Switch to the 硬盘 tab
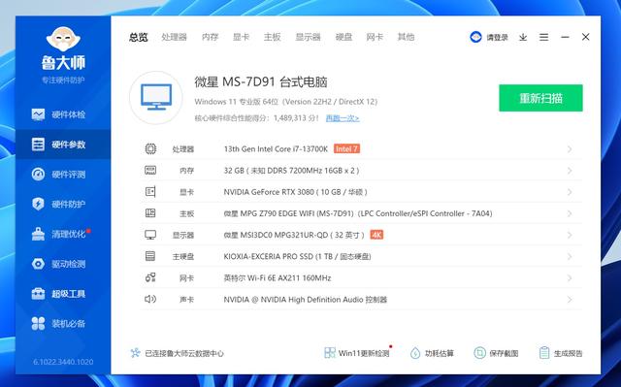The image size is (621, 387). click(x=343, y=37)
